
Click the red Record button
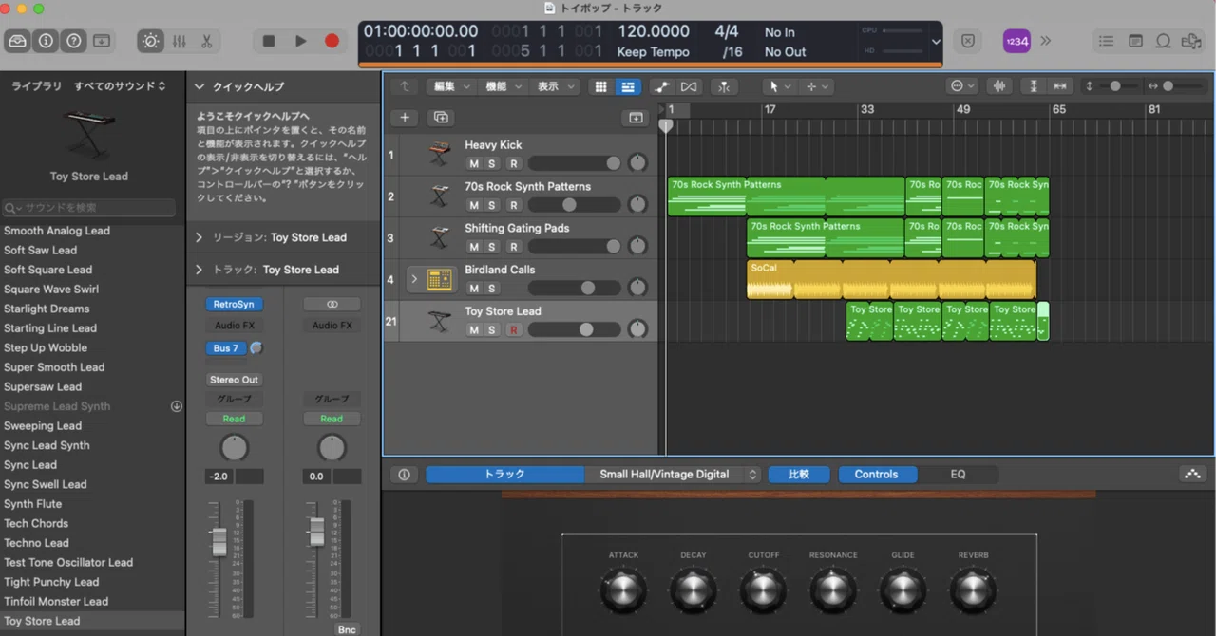(332, 41)
